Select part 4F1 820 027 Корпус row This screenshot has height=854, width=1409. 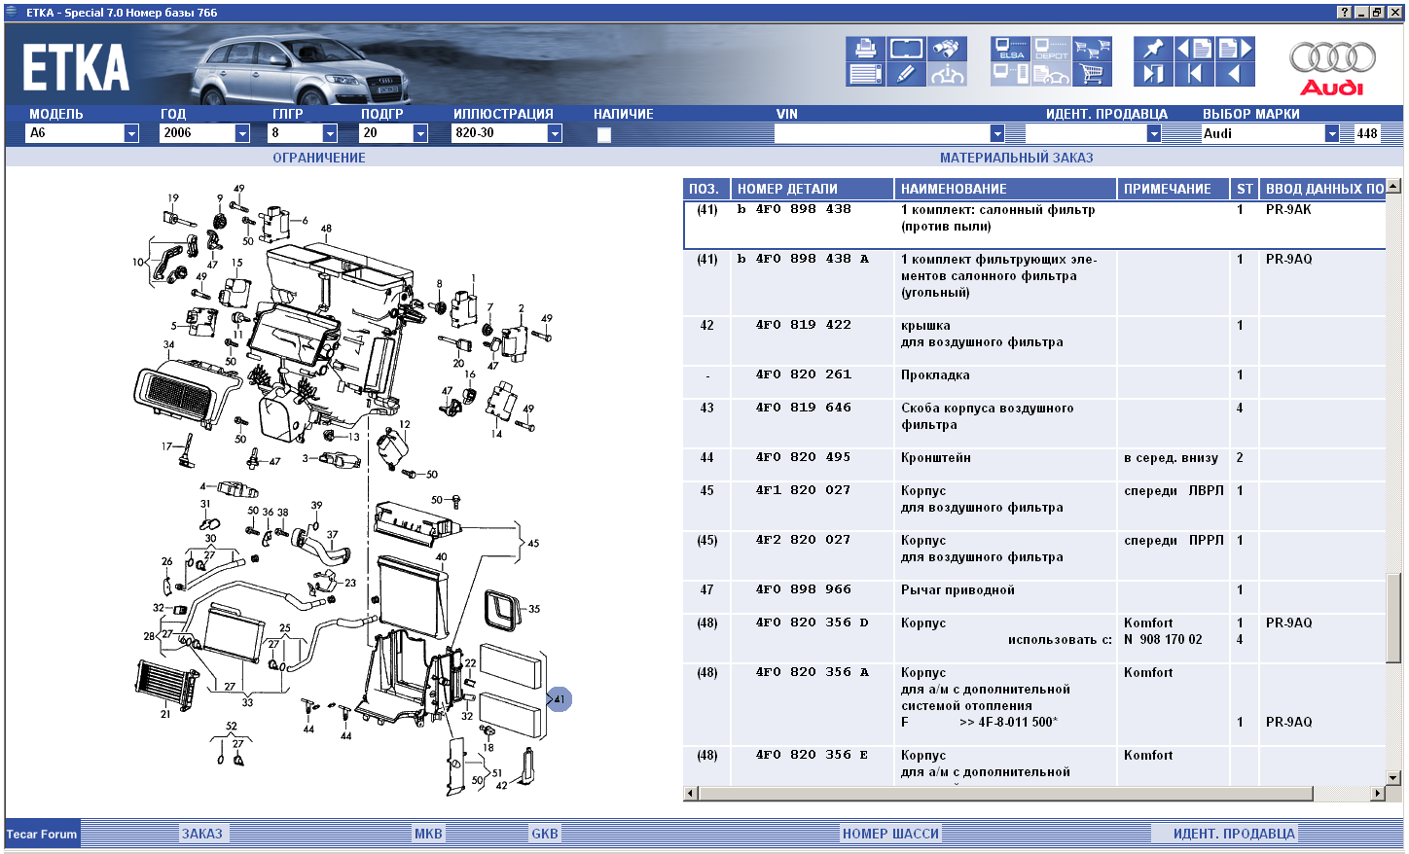point(1034,506)
